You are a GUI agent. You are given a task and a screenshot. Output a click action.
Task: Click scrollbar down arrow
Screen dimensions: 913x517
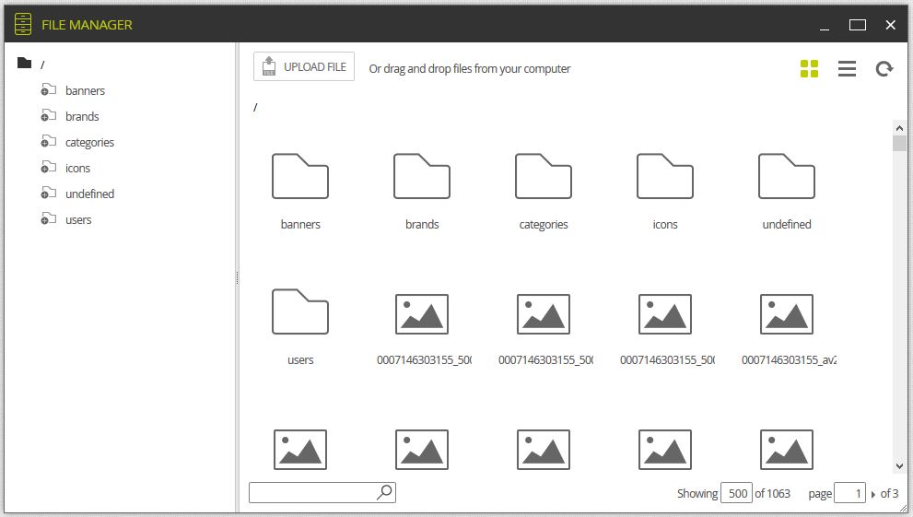pos(899,465)
